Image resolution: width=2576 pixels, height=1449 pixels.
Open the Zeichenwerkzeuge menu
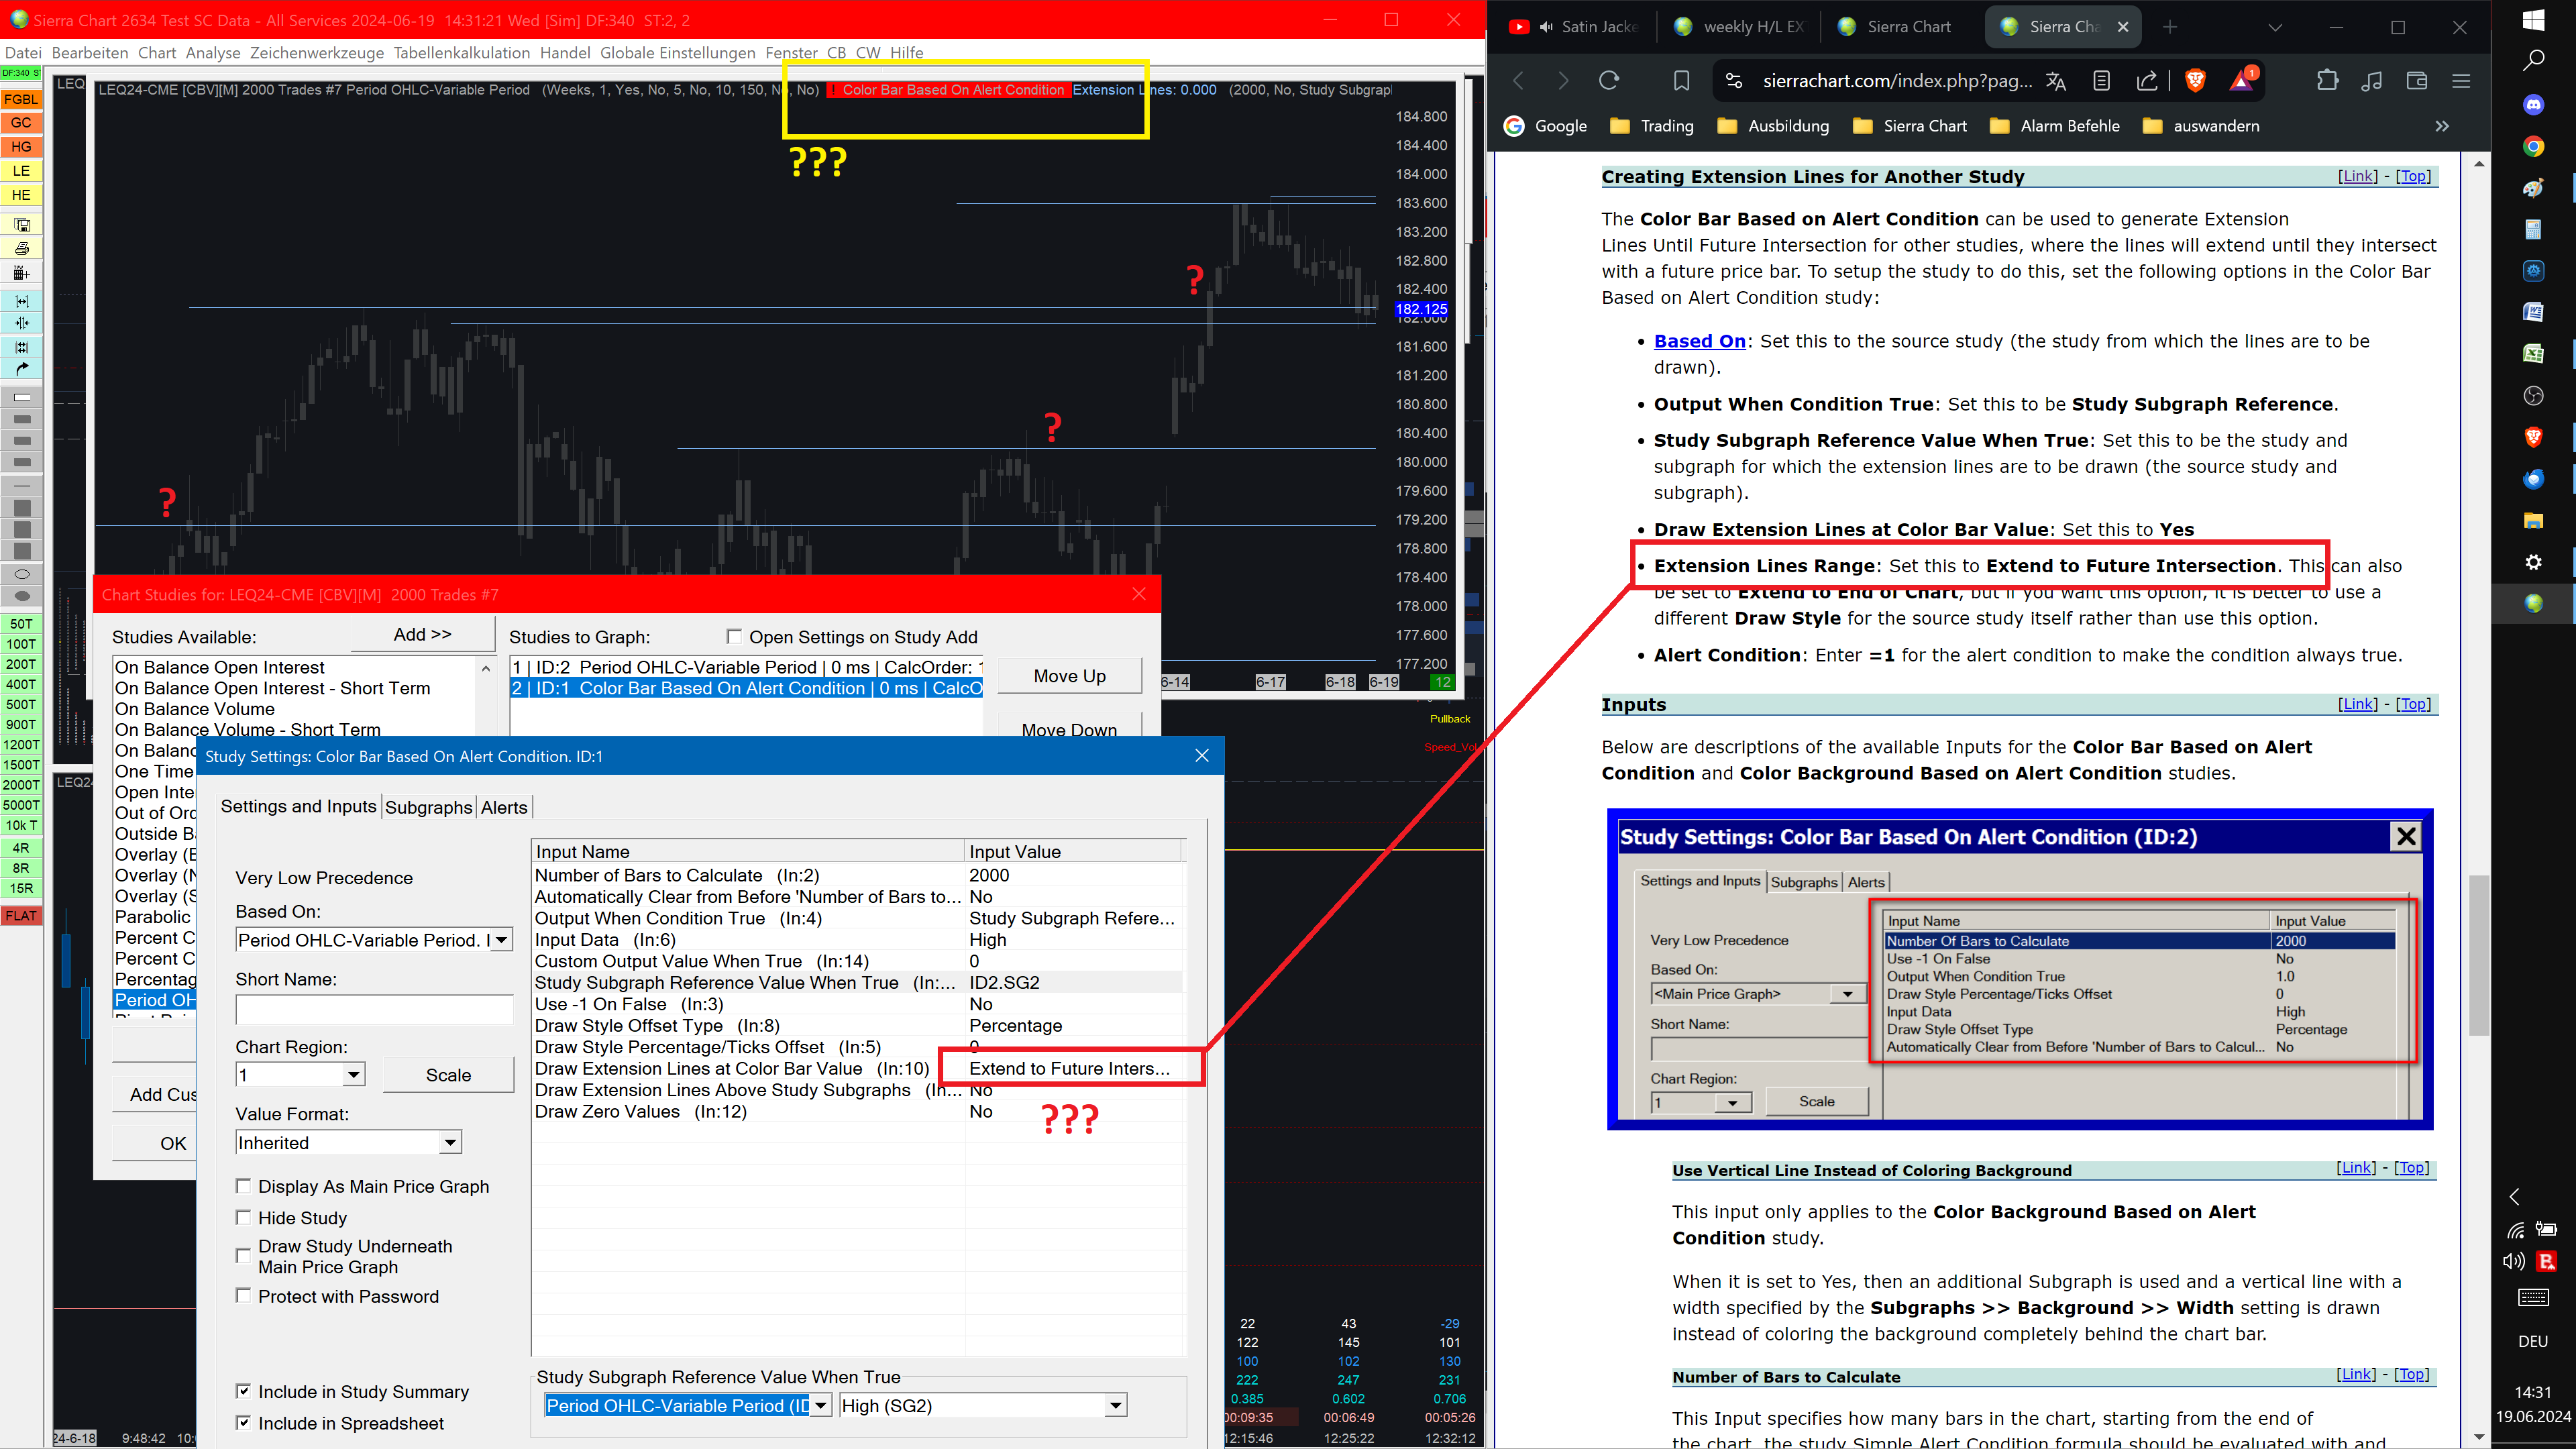point(316,52)
